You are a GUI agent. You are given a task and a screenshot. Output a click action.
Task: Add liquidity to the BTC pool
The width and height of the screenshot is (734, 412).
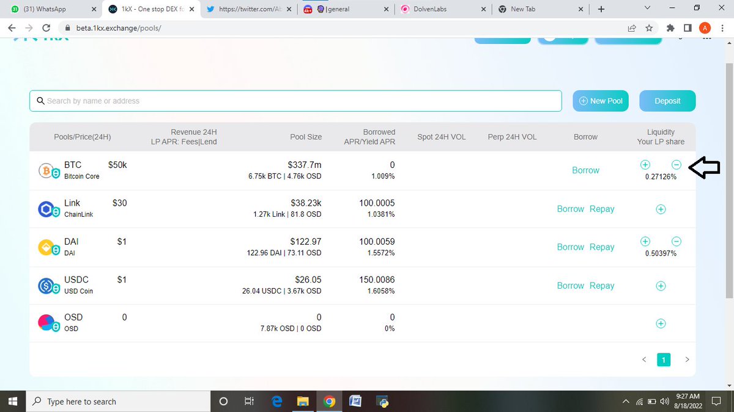645,165
